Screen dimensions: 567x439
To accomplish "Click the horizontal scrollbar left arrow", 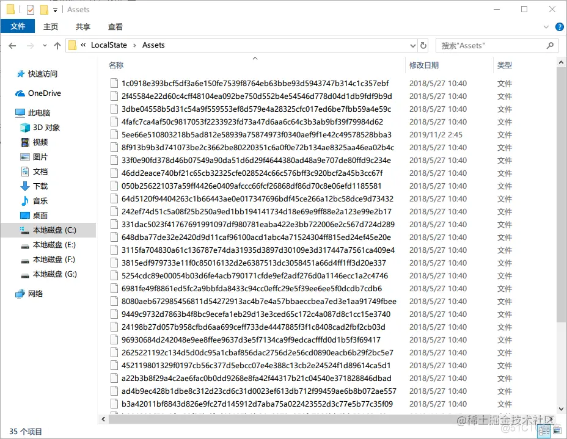I will coord(103,419).
